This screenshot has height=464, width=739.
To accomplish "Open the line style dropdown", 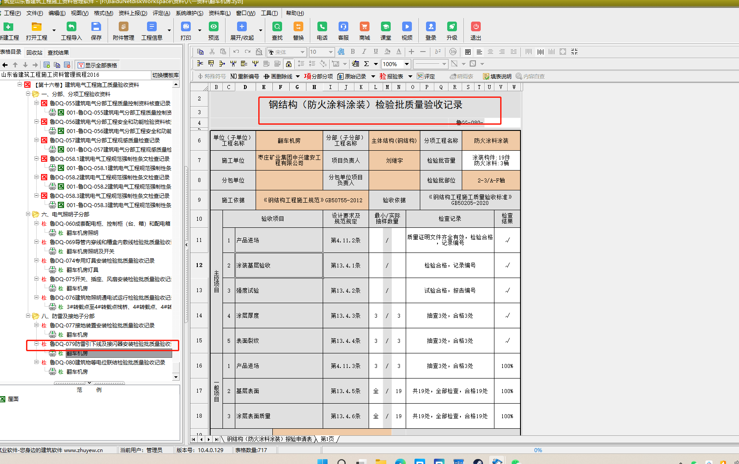I will [x=445, y=64].
